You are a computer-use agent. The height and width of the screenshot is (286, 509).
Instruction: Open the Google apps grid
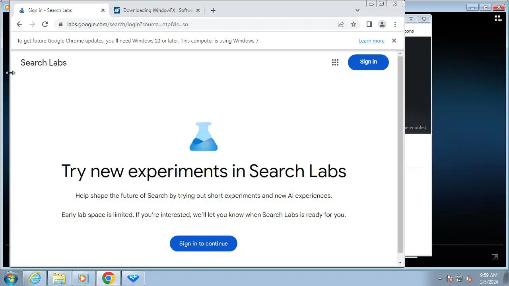coord(335,62)
